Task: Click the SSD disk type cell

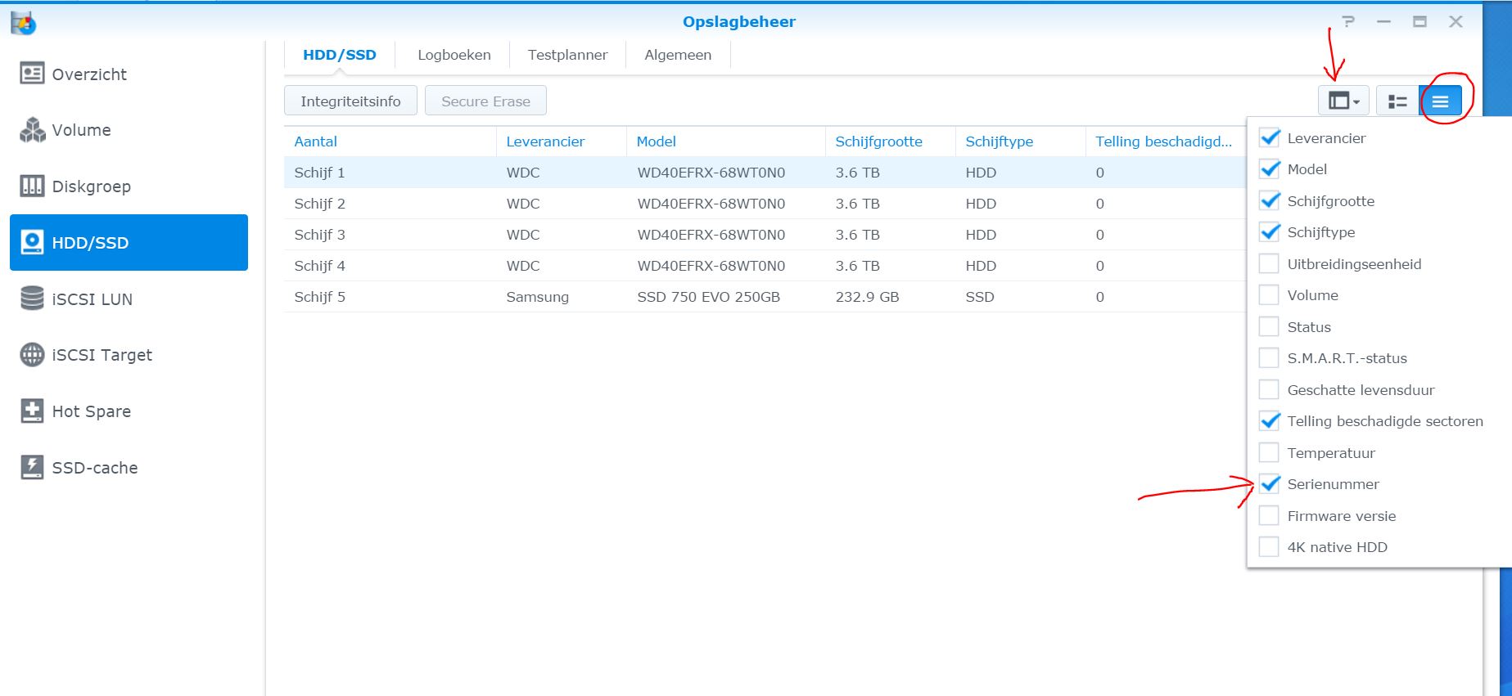Action: (x=980, y=297)
